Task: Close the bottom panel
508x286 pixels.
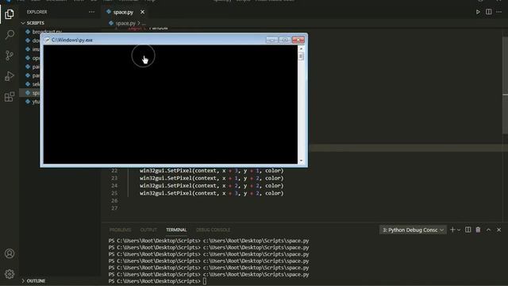Action: tap(499, 230)
